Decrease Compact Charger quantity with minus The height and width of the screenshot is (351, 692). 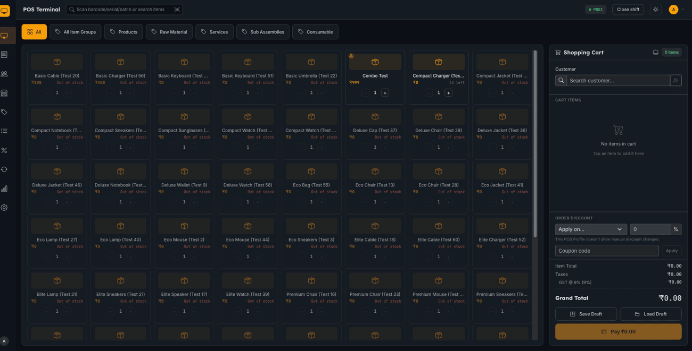(429, 92)
